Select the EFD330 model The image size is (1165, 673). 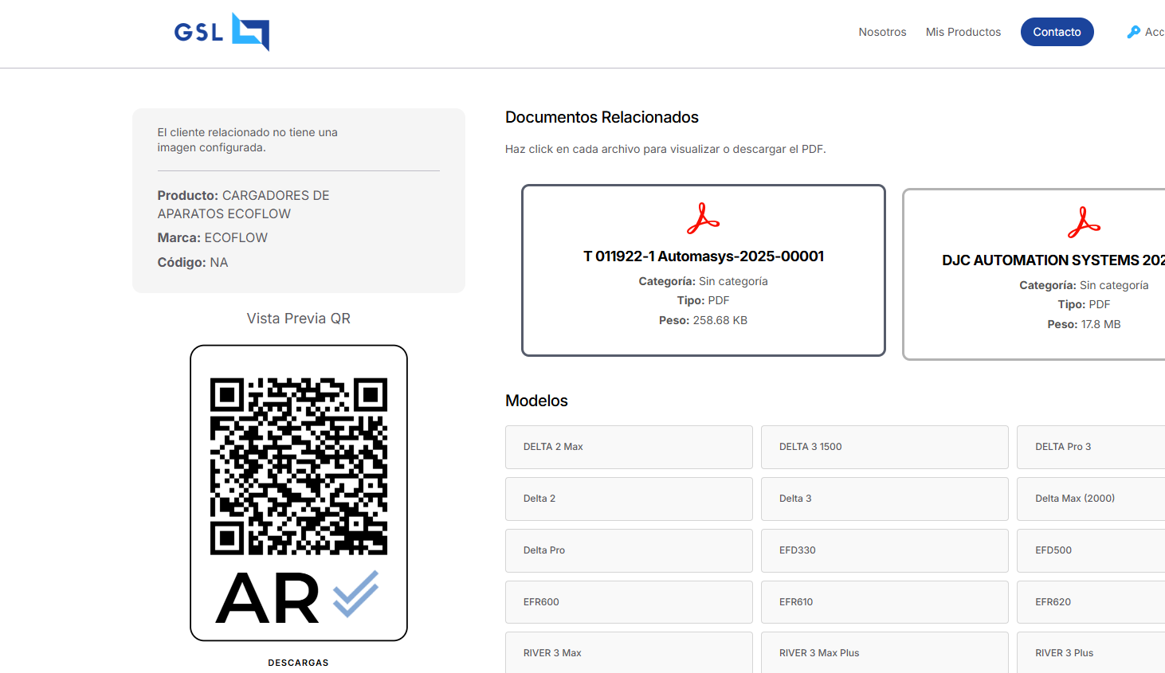[884, 550]
